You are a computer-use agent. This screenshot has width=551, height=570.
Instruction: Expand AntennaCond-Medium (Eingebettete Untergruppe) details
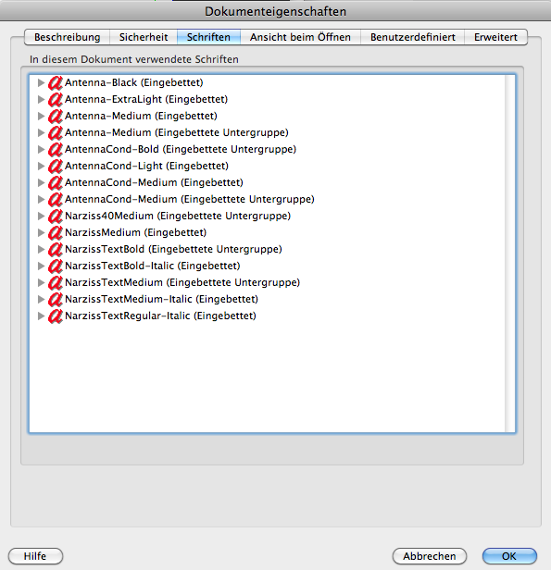tap(41, 200)
